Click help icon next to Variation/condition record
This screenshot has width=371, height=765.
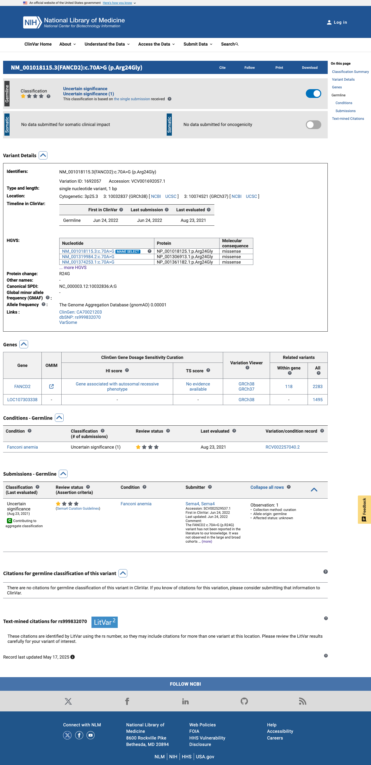point(322,431)
